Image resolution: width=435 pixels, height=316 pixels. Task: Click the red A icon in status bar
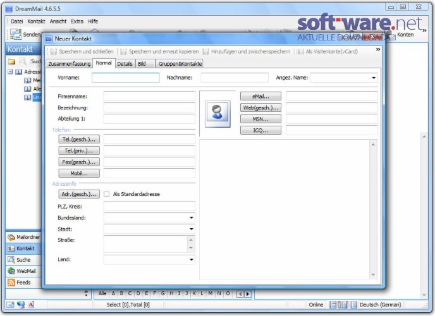click(x=31, y=305)
